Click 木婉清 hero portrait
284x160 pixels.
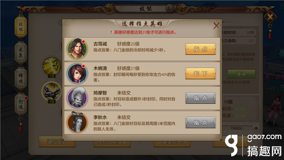point(77,73)
